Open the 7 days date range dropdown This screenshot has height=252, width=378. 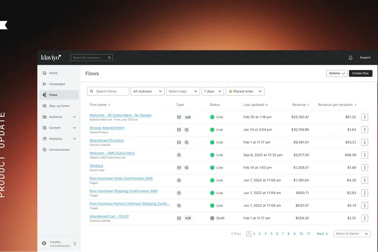click(x=212, y=91)
